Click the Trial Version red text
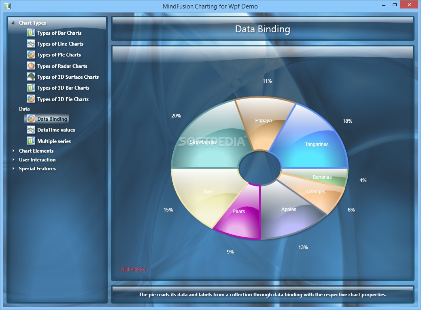 coord(133,269)
